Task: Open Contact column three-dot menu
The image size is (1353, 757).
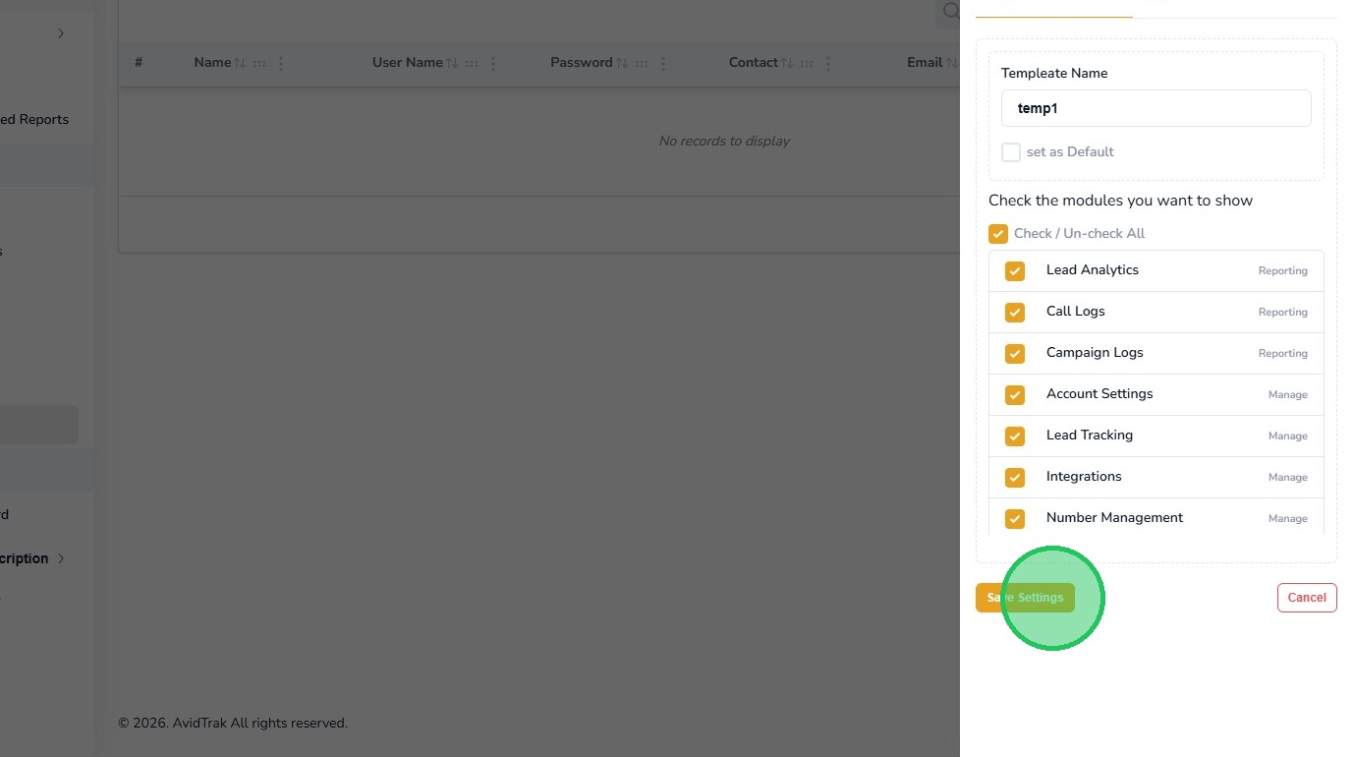Action: [828, 63]
